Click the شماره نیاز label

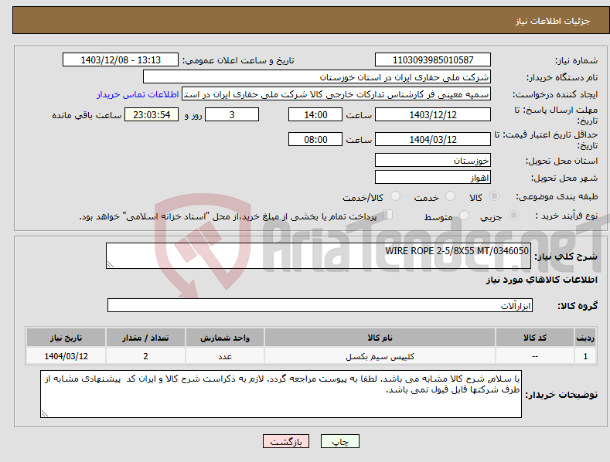pos(576,61)
